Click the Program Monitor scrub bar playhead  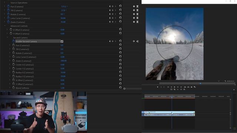(x=200, y=83)
